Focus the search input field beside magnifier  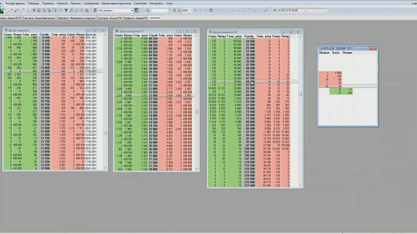160,10
